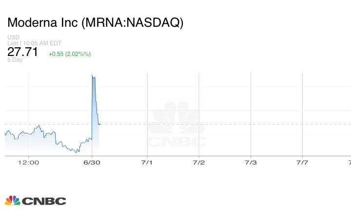The height and width of the screenshot is (219, 351).
Task: Click the dashed previous-close reference line
Action: pos(219,124)
